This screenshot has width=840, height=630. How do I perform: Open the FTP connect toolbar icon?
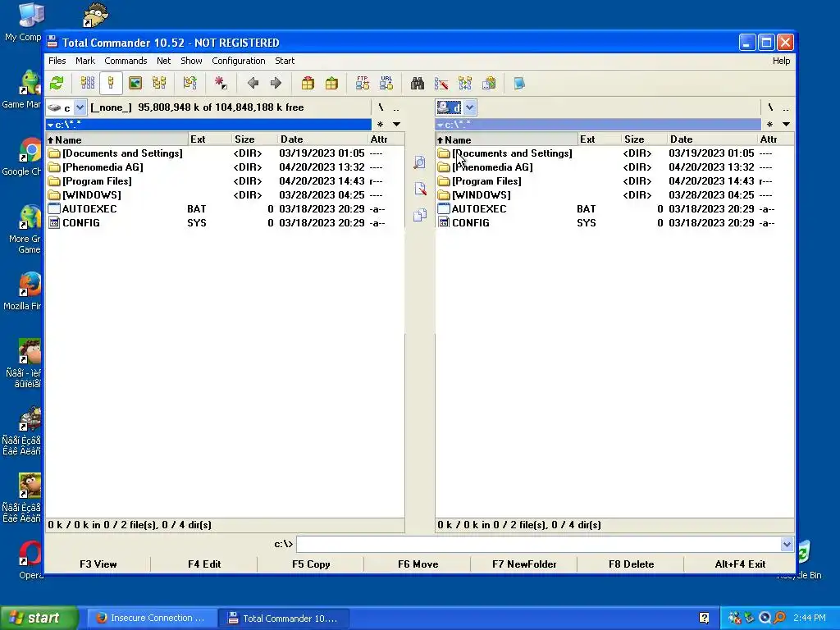tap(362, 83)
